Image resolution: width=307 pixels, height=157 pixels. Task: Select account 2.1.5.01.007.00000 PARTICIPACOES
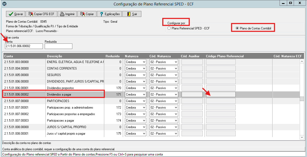pyautogui.click(x=16, y=101)
